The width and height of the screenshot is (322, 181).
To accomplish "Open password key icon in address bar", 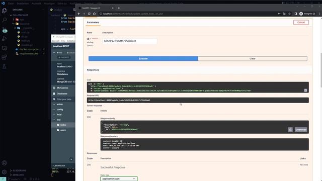I will pos(279,14).
